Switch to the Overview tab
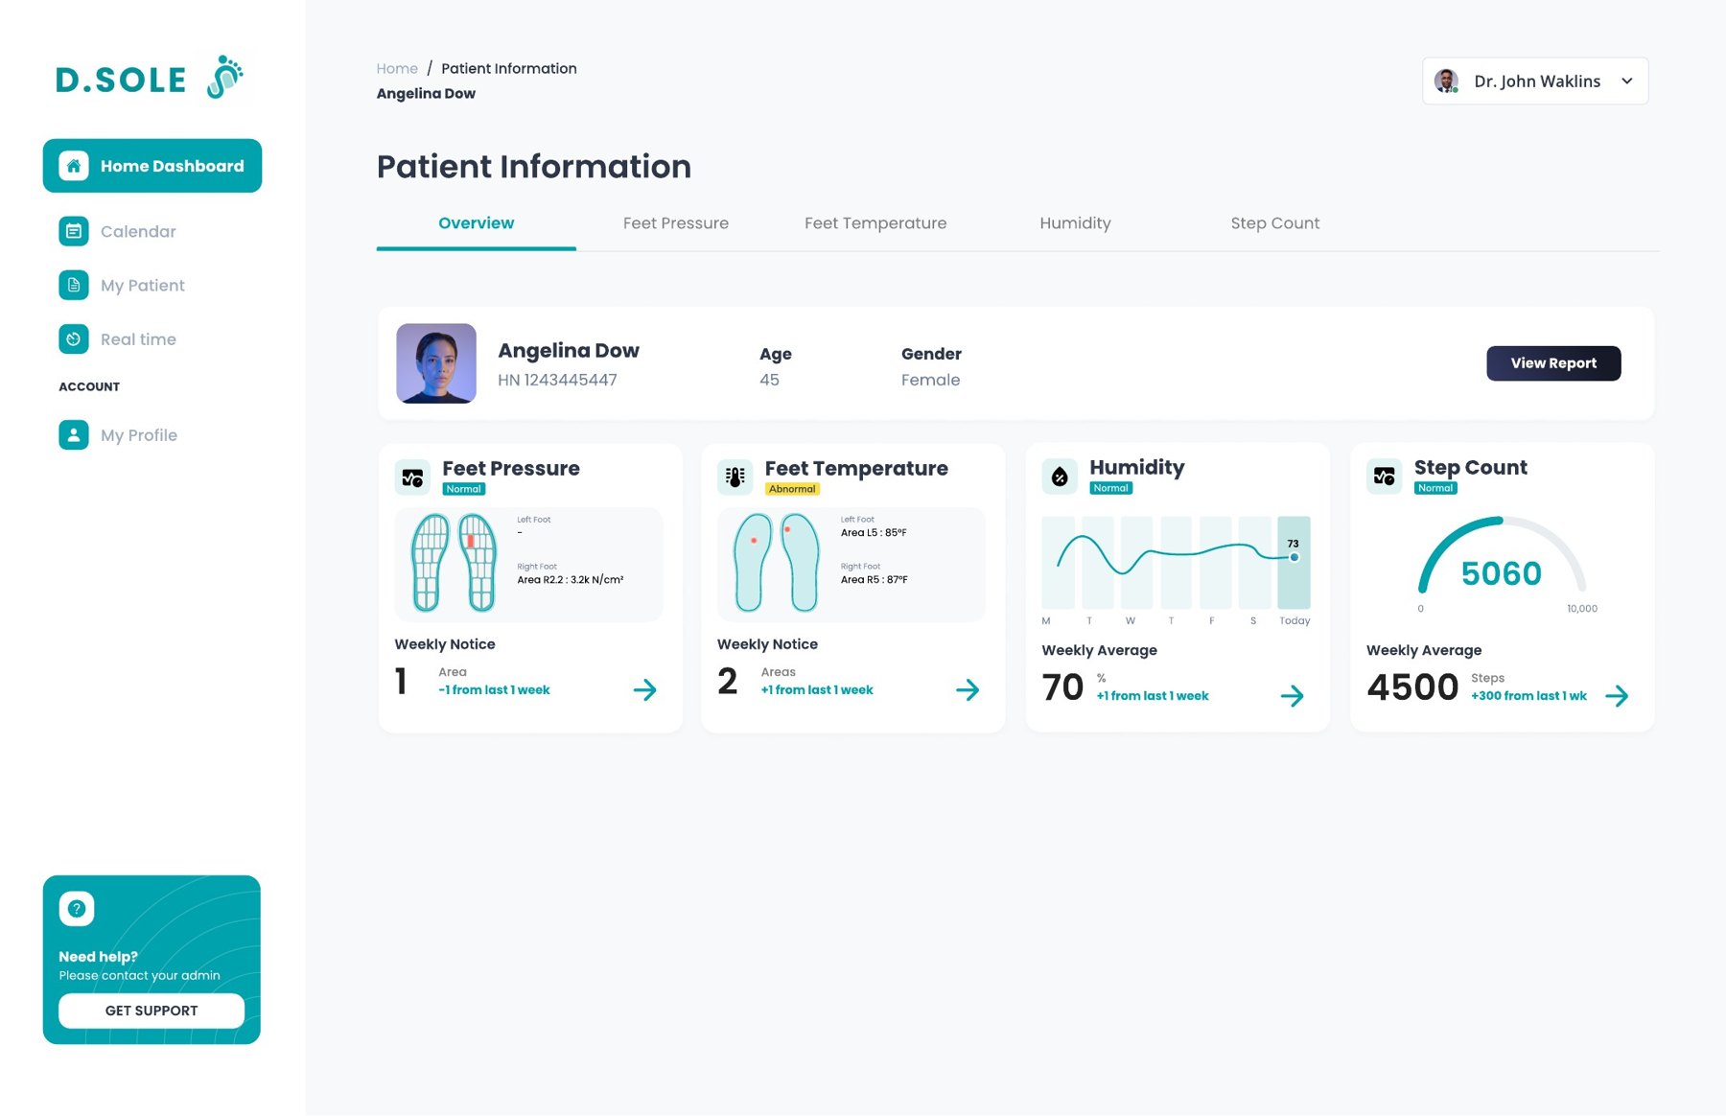The width and height of the screenshot is (1726, 1116). pos(476,223)
